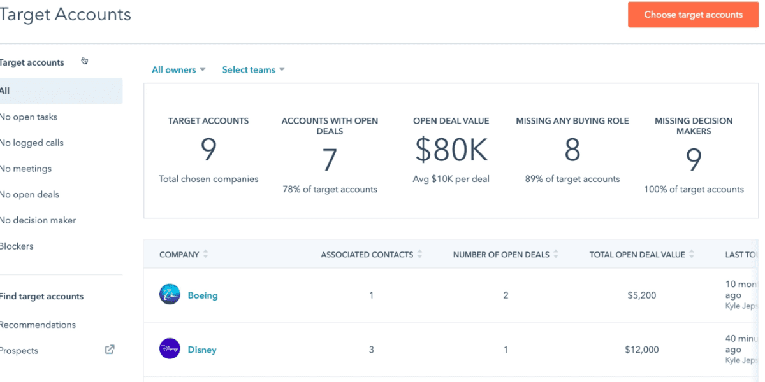
Task: Select the Blockers filter in the sidebar
Action: pos(17,246)
